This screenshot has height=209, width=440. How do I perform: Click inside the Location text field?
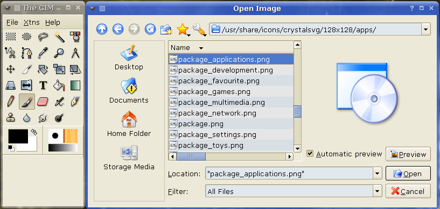pyautogui.click(x=289, y=174)
